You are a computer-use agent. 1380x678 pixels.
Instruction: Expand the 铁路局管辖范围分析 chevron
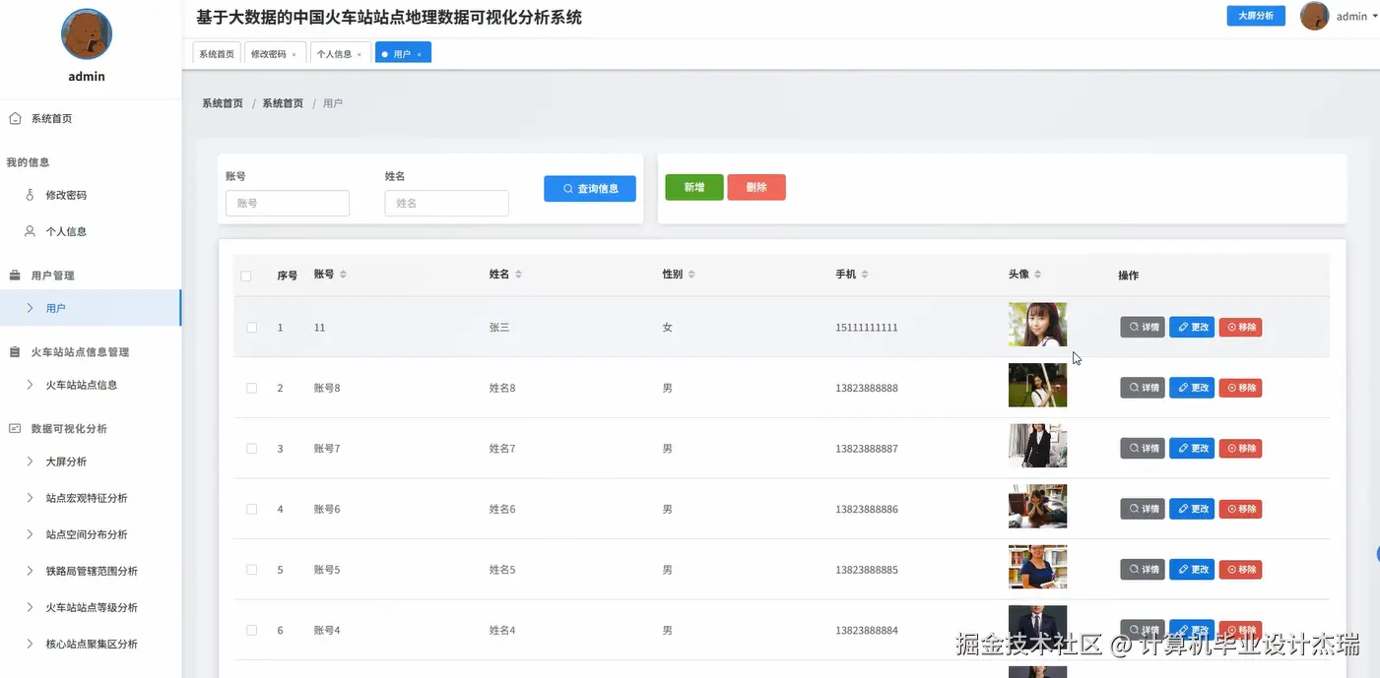click(30, 571)
